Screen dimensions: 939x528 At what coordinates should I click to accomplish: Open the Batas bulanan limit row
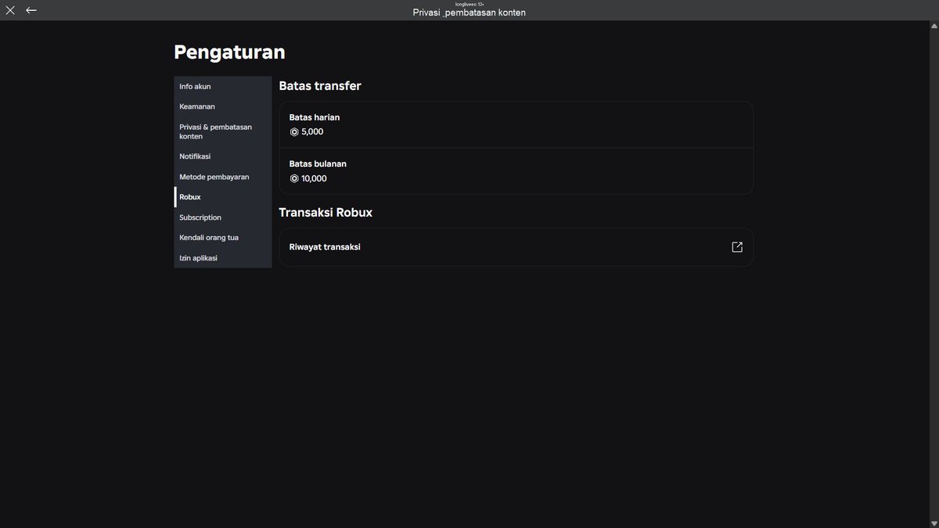(x=516, y=171)
